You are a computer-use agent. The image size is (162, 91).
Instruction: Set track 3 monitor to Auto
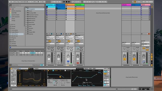pos(69,41)
